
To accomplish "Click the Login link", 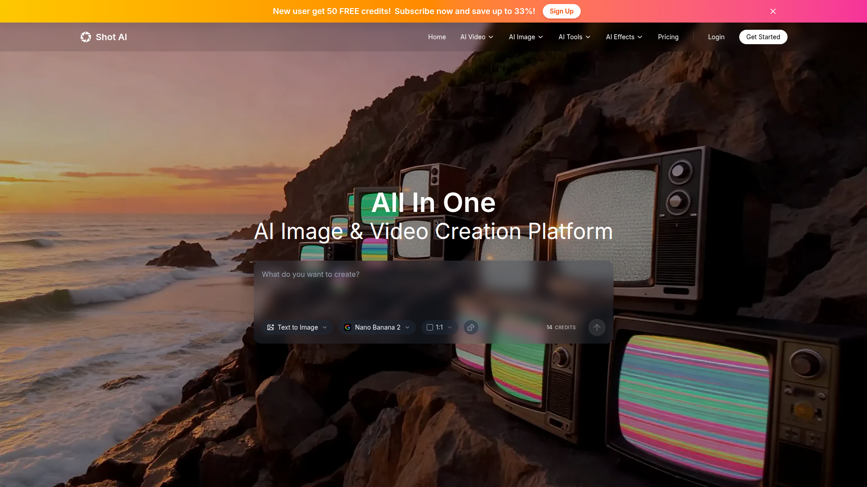I will click(716, 37).
